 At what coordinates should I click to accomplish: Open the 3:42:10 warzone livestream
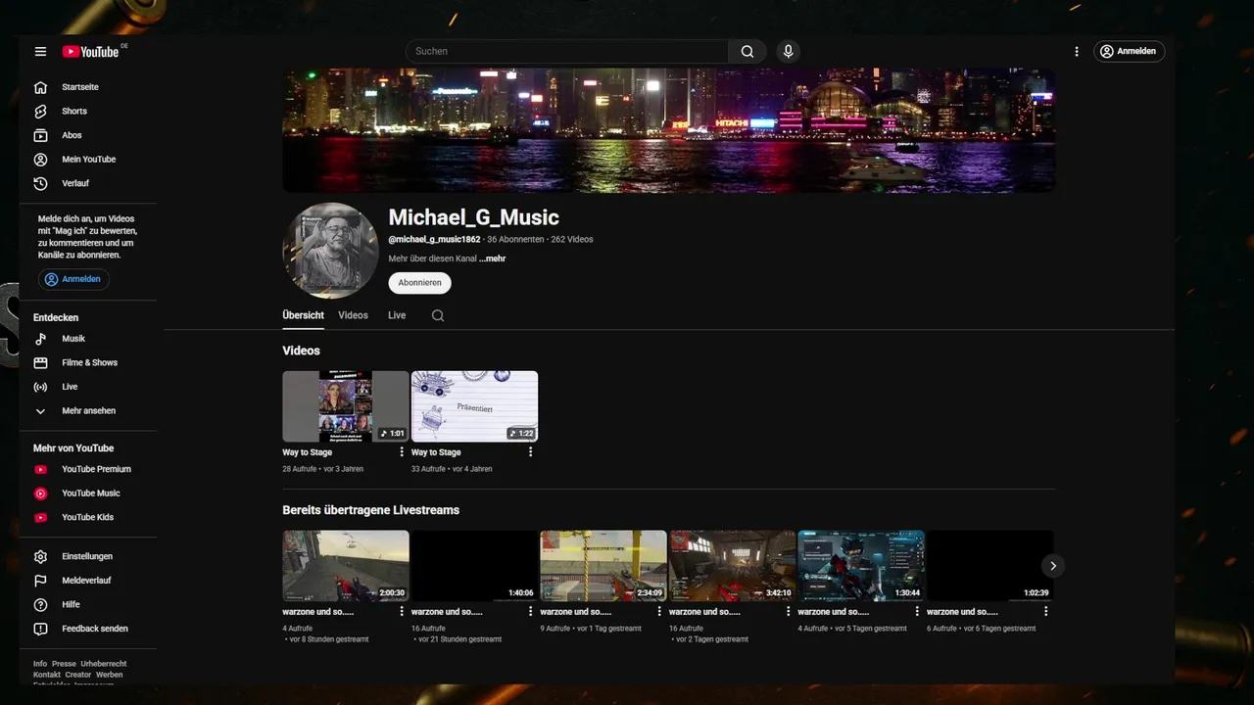click(732, 566)
